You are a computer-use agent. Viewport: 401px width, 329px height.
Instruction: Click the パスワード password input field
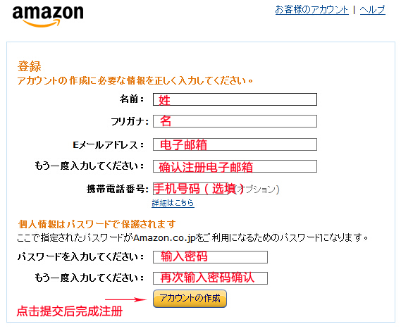(x=210, y=257)
